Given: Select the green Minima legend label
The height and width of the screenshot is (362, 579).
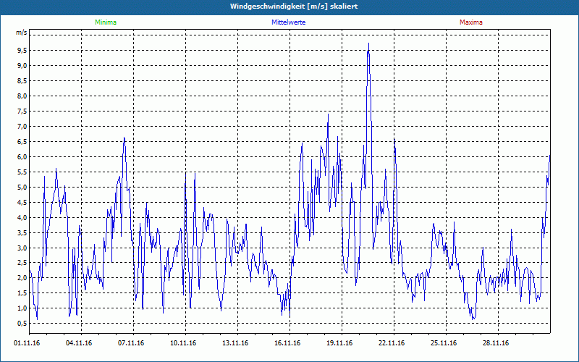Looking at the screenshot, I should (106, 22).
